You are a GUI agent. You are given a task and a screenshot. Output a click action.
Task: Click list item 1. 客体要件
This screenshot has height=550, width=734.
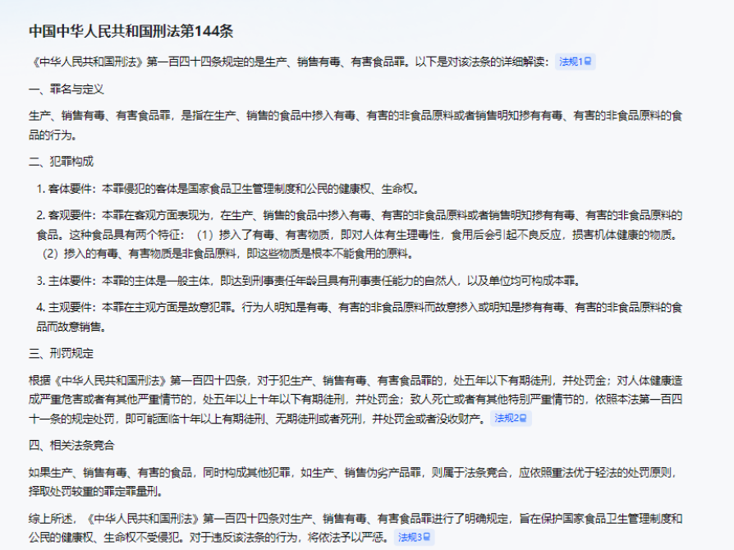[x=227, y=189]
